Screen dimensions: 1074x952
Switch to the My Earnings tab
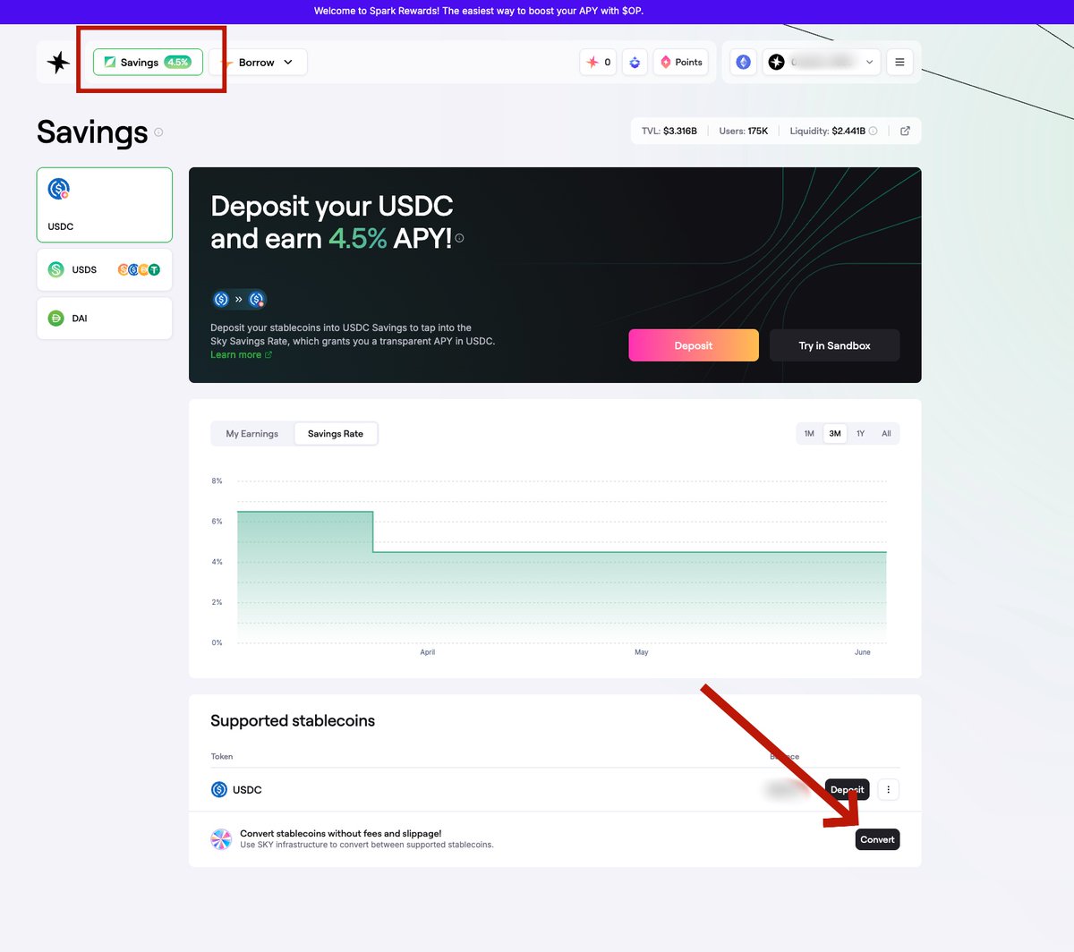pyautogui.click(x=252, y=434)
